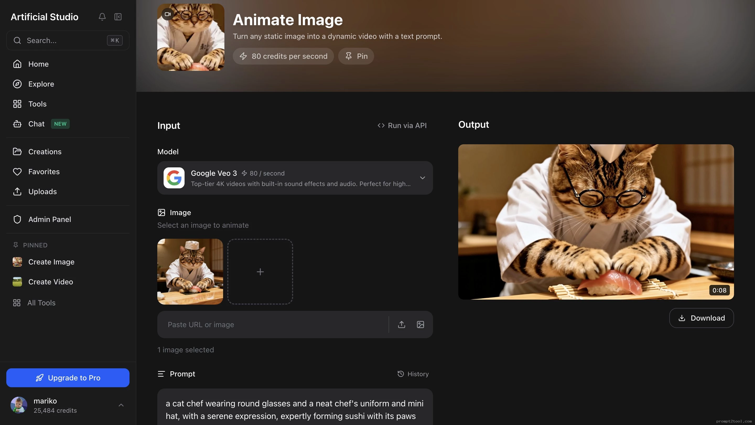Viewport: 755px width, 425px height.
Task: Click the Upgrade to Pro button
Action: click(x=68, y=378)
